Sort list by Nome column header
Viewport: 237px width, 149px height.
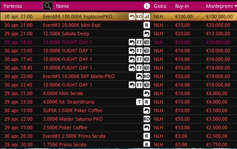click(62, 6)
